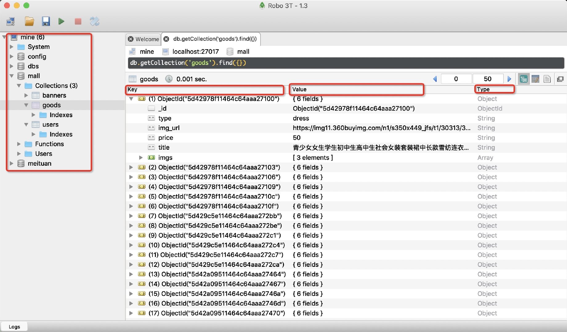Collapse the first ObjectId document
Viewport: 567px width, 332px height.
coord(131,99)
